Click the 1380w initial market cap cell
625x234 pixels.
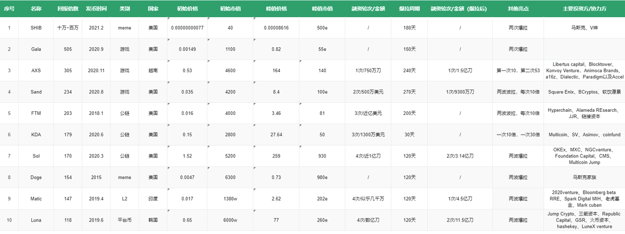[230, 198]
